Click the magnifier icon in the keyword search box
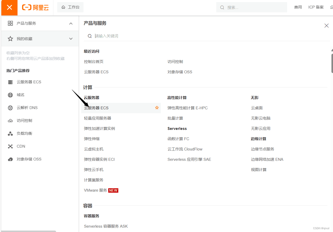Viewport: 333px width, 232px height. pyautogui.click(x=90, y=36)
